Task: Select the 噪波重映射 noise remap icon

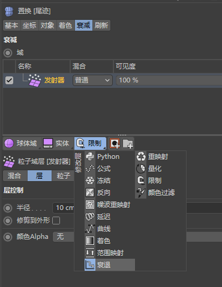Action: [90, 205]
